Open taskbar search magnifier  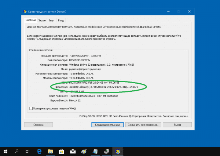click(16, 151)
